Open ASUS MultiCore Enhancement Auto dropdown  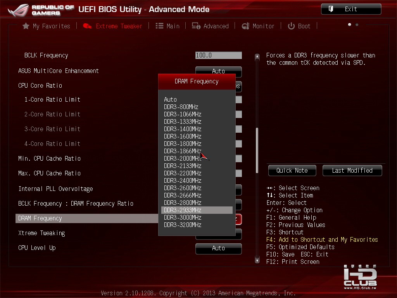click(x=219, y=71)
